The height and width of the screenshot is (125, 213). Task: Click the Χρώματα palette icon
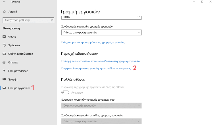coord(4,45)
